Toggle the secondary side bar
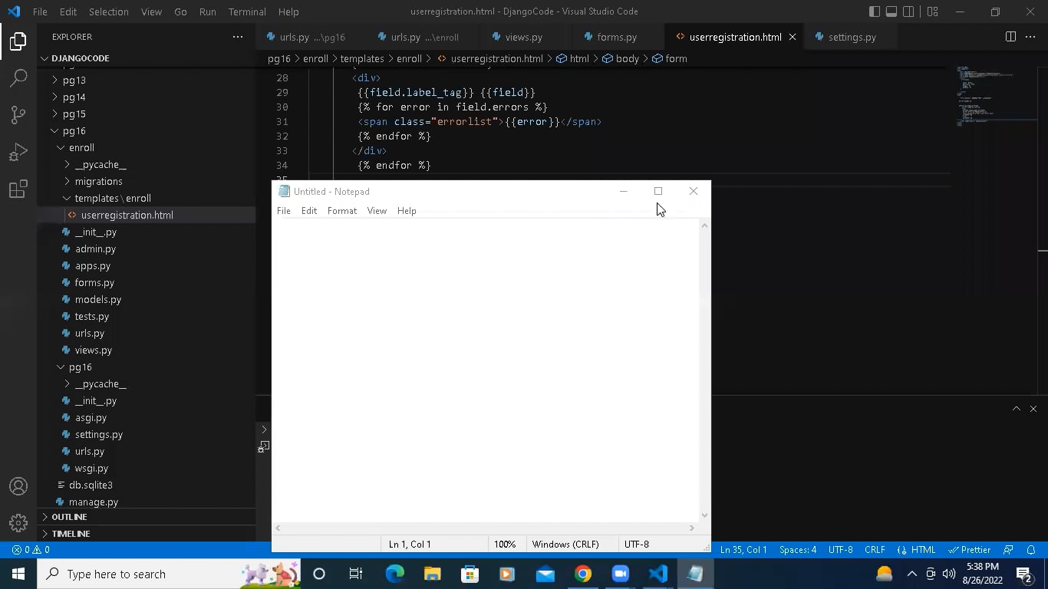 (x=908, y=12)
